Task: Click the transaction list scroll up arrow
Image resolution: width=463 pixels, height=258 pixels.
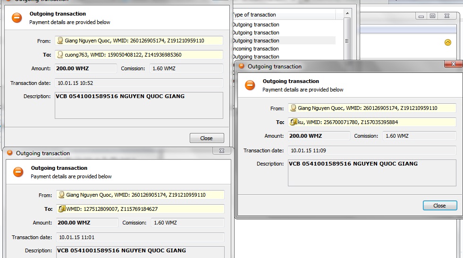Action: click(347, 13)
